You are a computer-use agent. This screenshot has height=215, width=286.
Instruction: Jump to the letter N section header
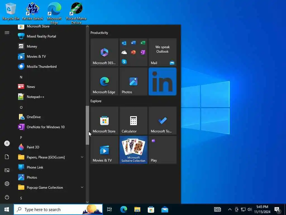(x=21, y=77)
